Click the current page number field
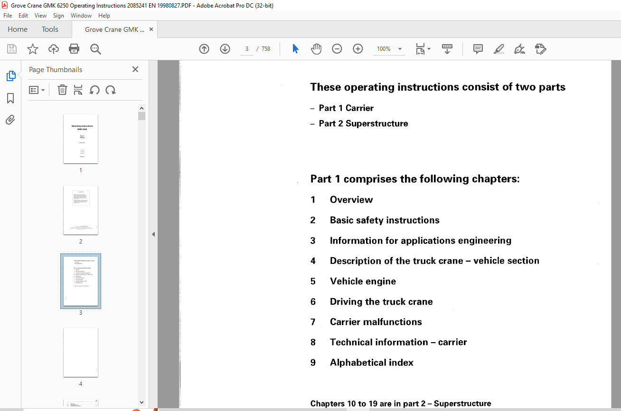Image resolution: width=621 pixels, height=411 pixels. 247,49
